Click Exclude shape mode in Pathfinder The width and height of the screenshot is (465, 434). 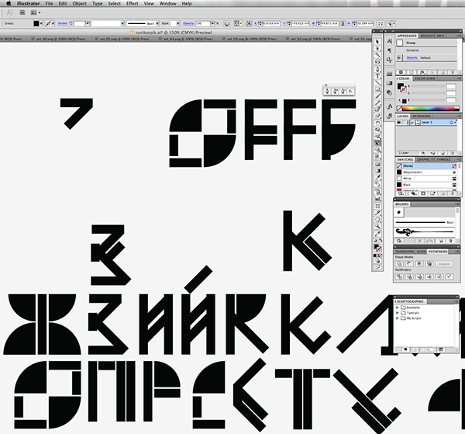(x=429, y=263)
